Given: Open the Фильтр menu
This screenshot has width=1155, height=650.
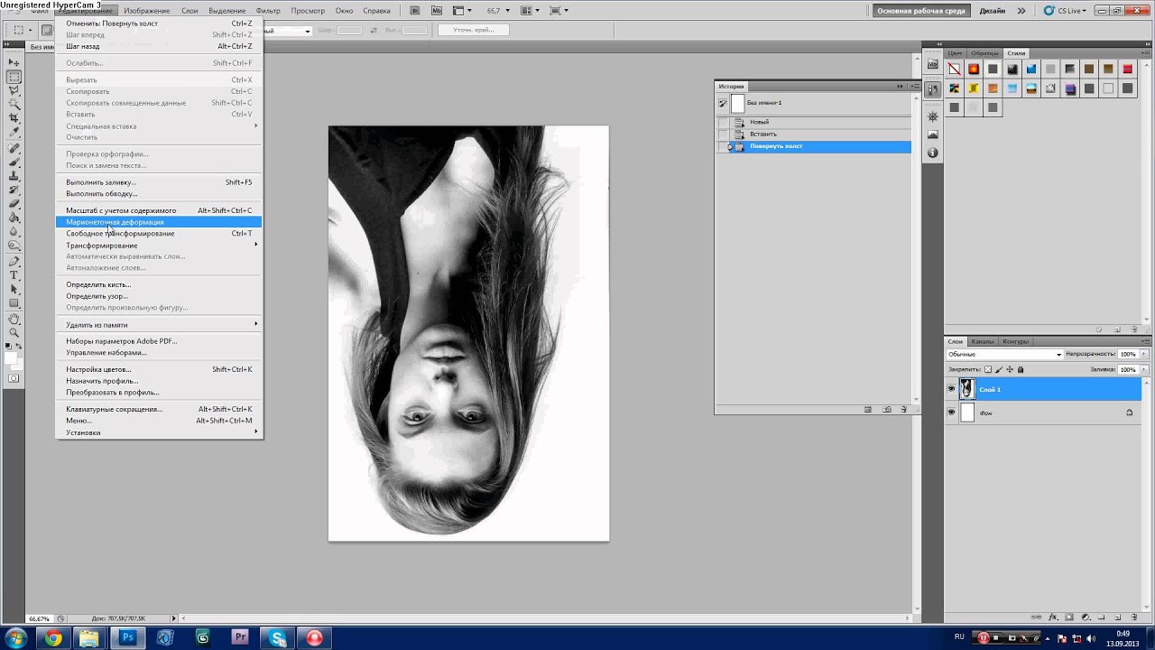Looking at the screenshot, I should [x=268, y=11].
